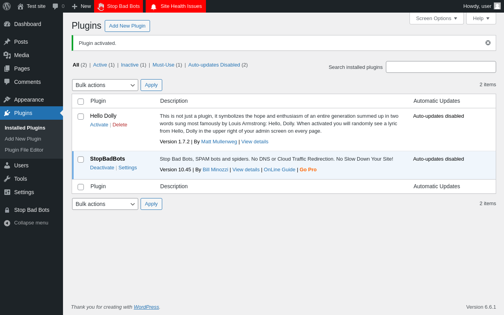Click the Description column header at top

click(x=174, y=101)
